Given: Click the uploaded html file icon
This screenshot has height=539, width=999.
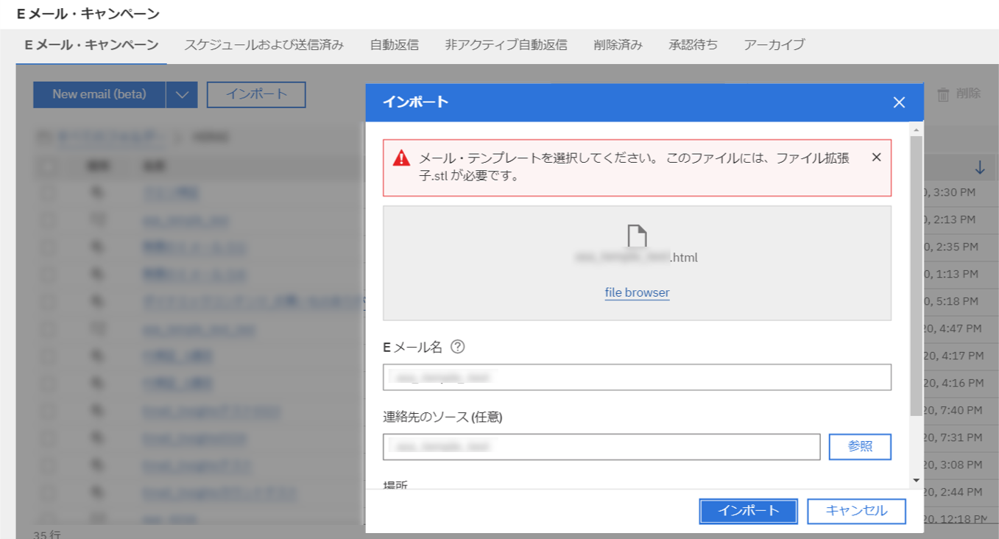Looking at the screenshot, I should tap(637, 236).
